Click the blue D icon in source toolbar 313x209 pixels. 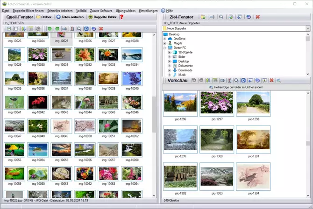coord(87,29)
